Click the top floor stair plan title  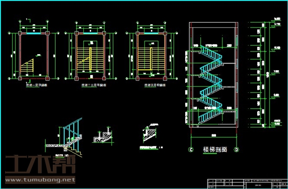[x=150, y=86]
